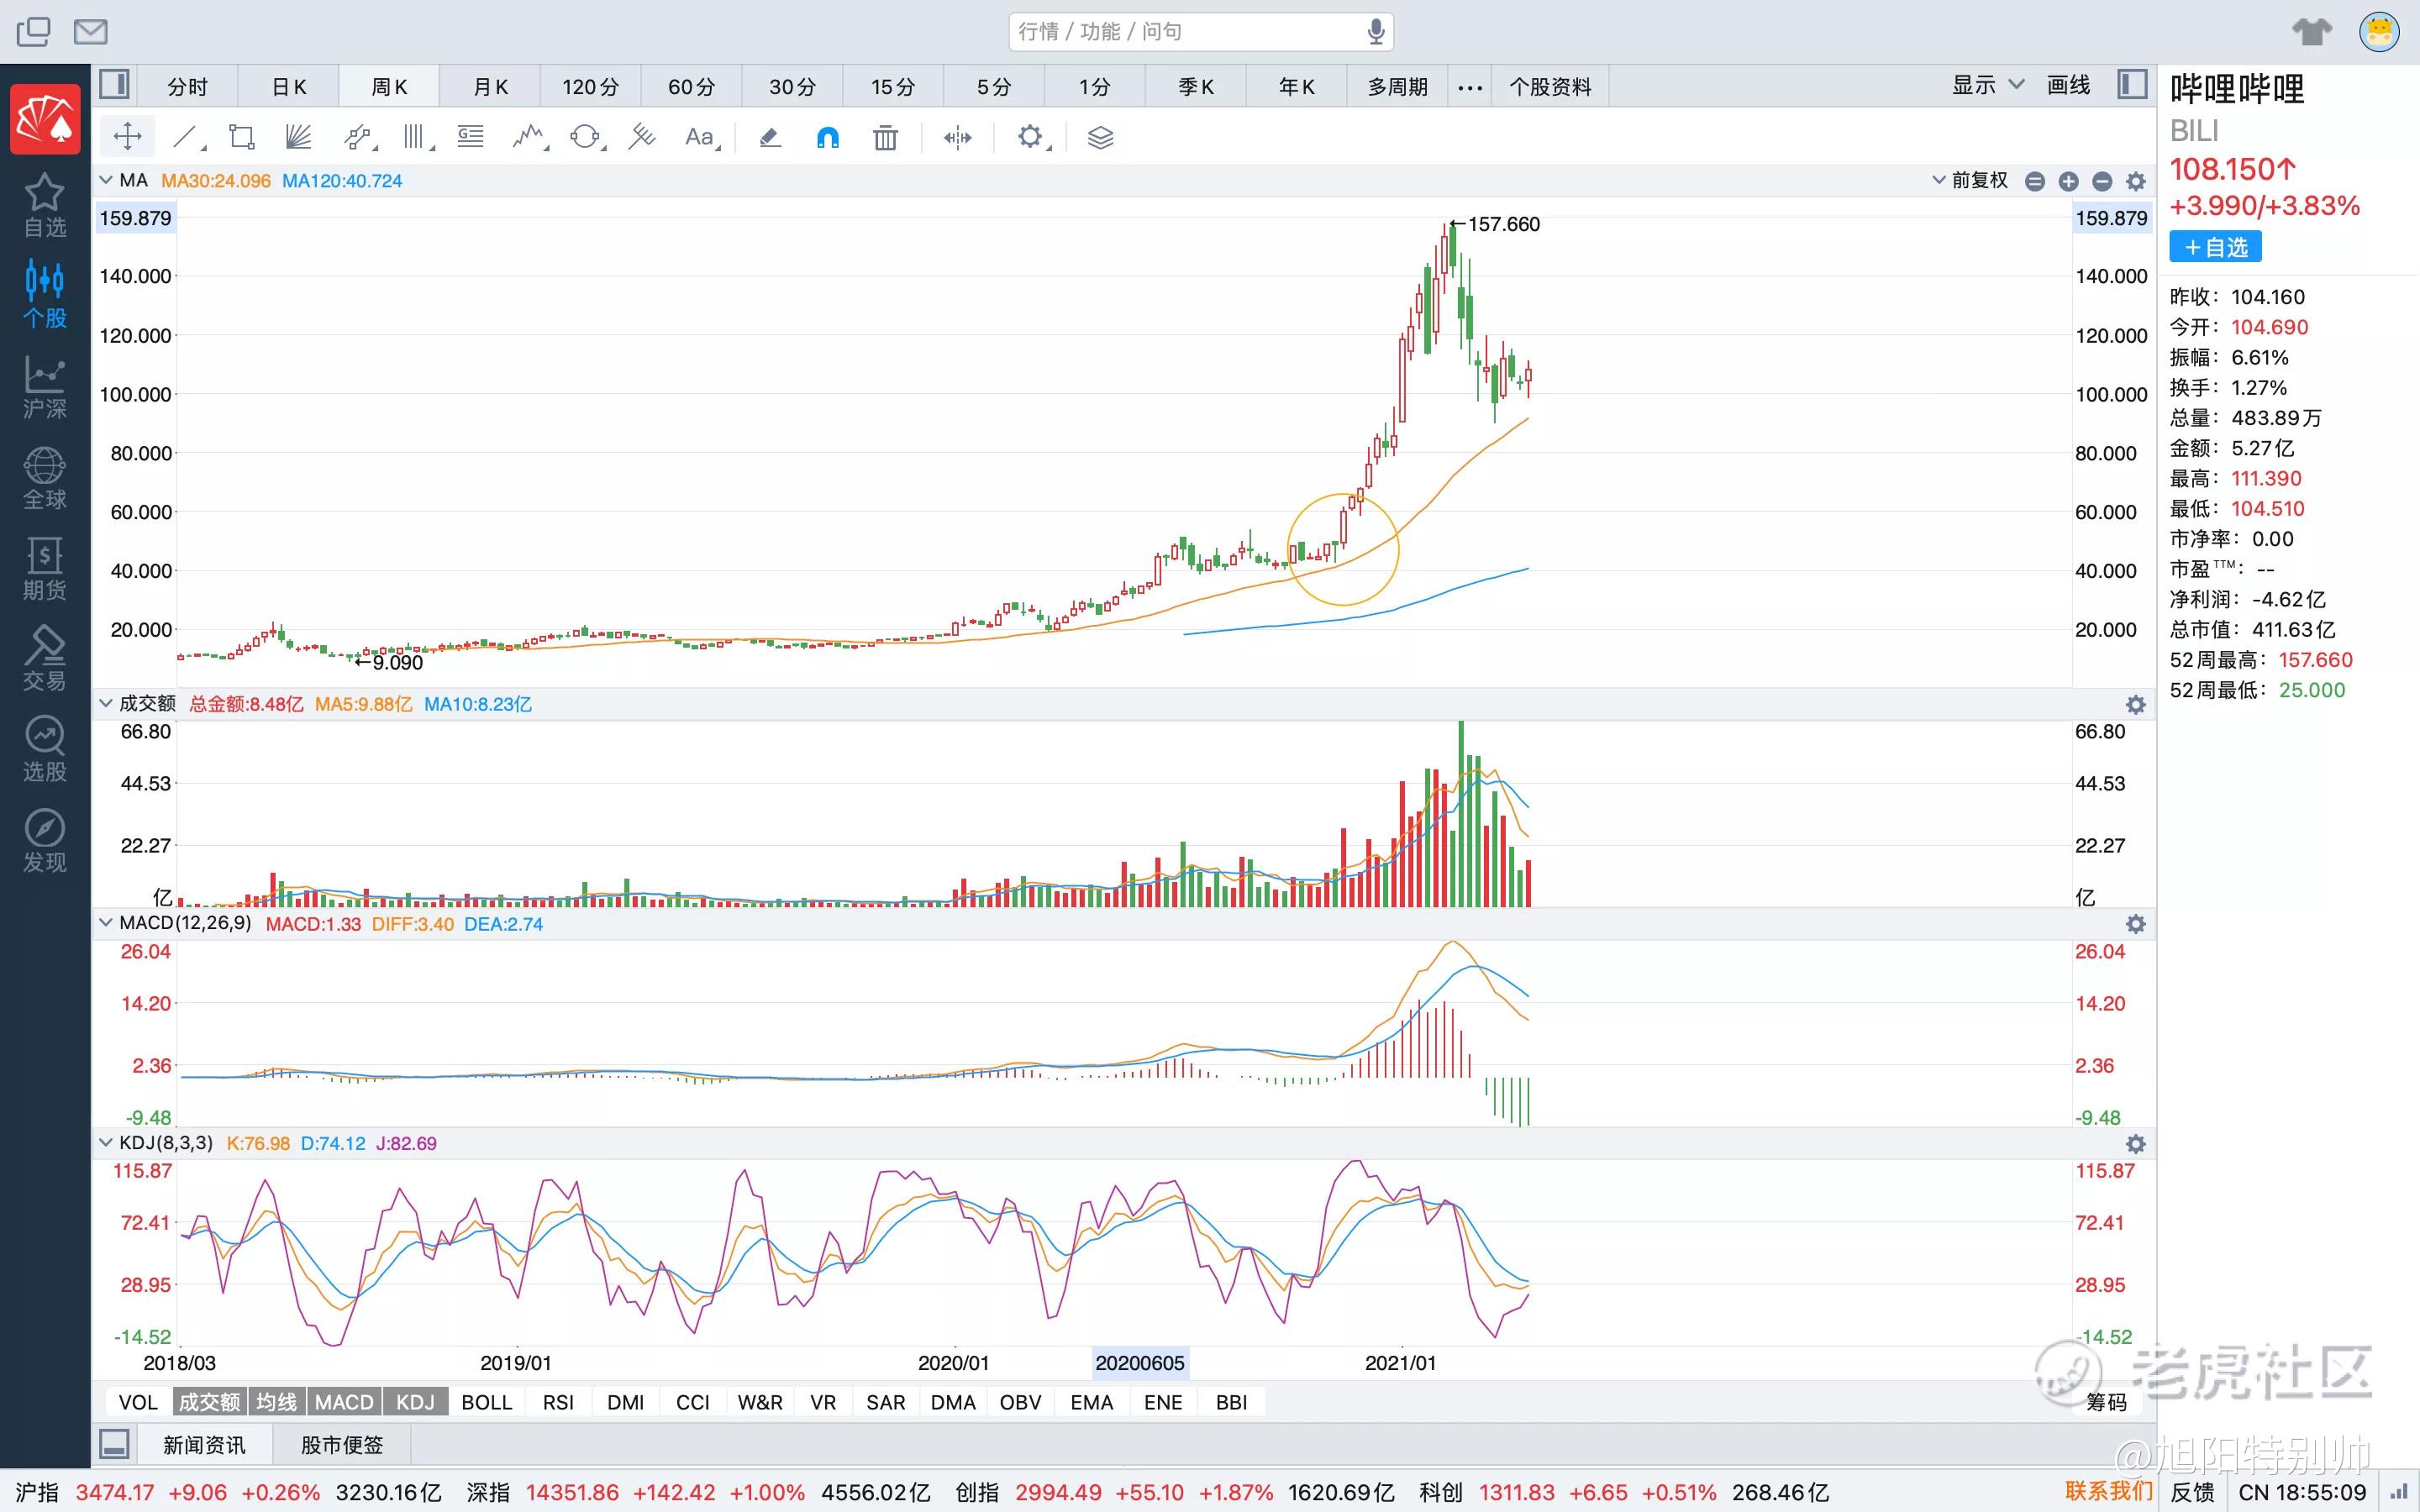Select the Aa text annotation tool
The width and height of the screenshot is (2420, 1512).
pos(701,137)
